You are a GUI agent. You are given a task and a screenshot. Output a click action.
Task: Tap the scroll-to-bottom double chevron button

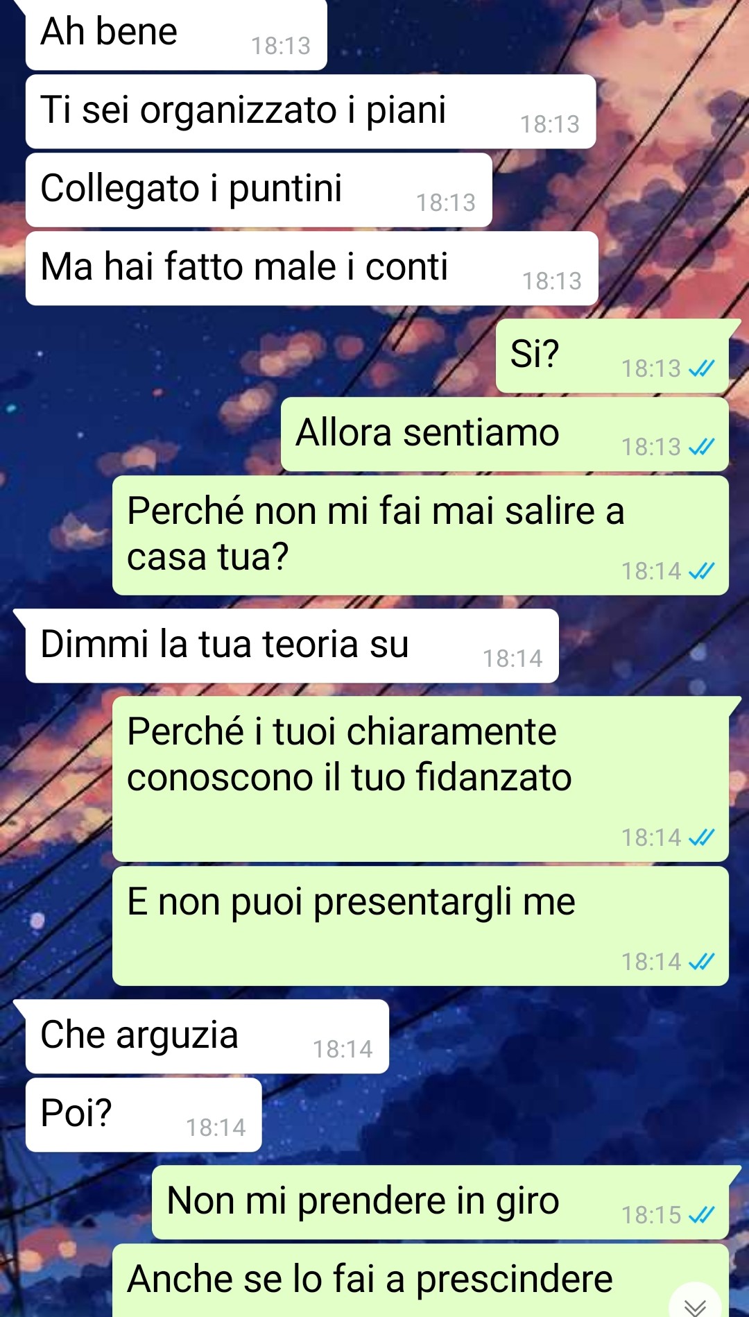point(695,1303)
